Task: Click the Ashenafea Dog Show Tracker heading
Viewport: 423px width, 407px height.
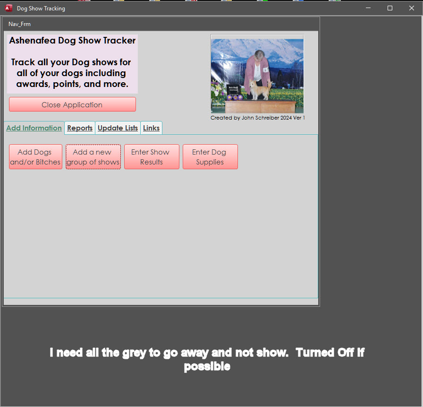Action: [72, 41]
